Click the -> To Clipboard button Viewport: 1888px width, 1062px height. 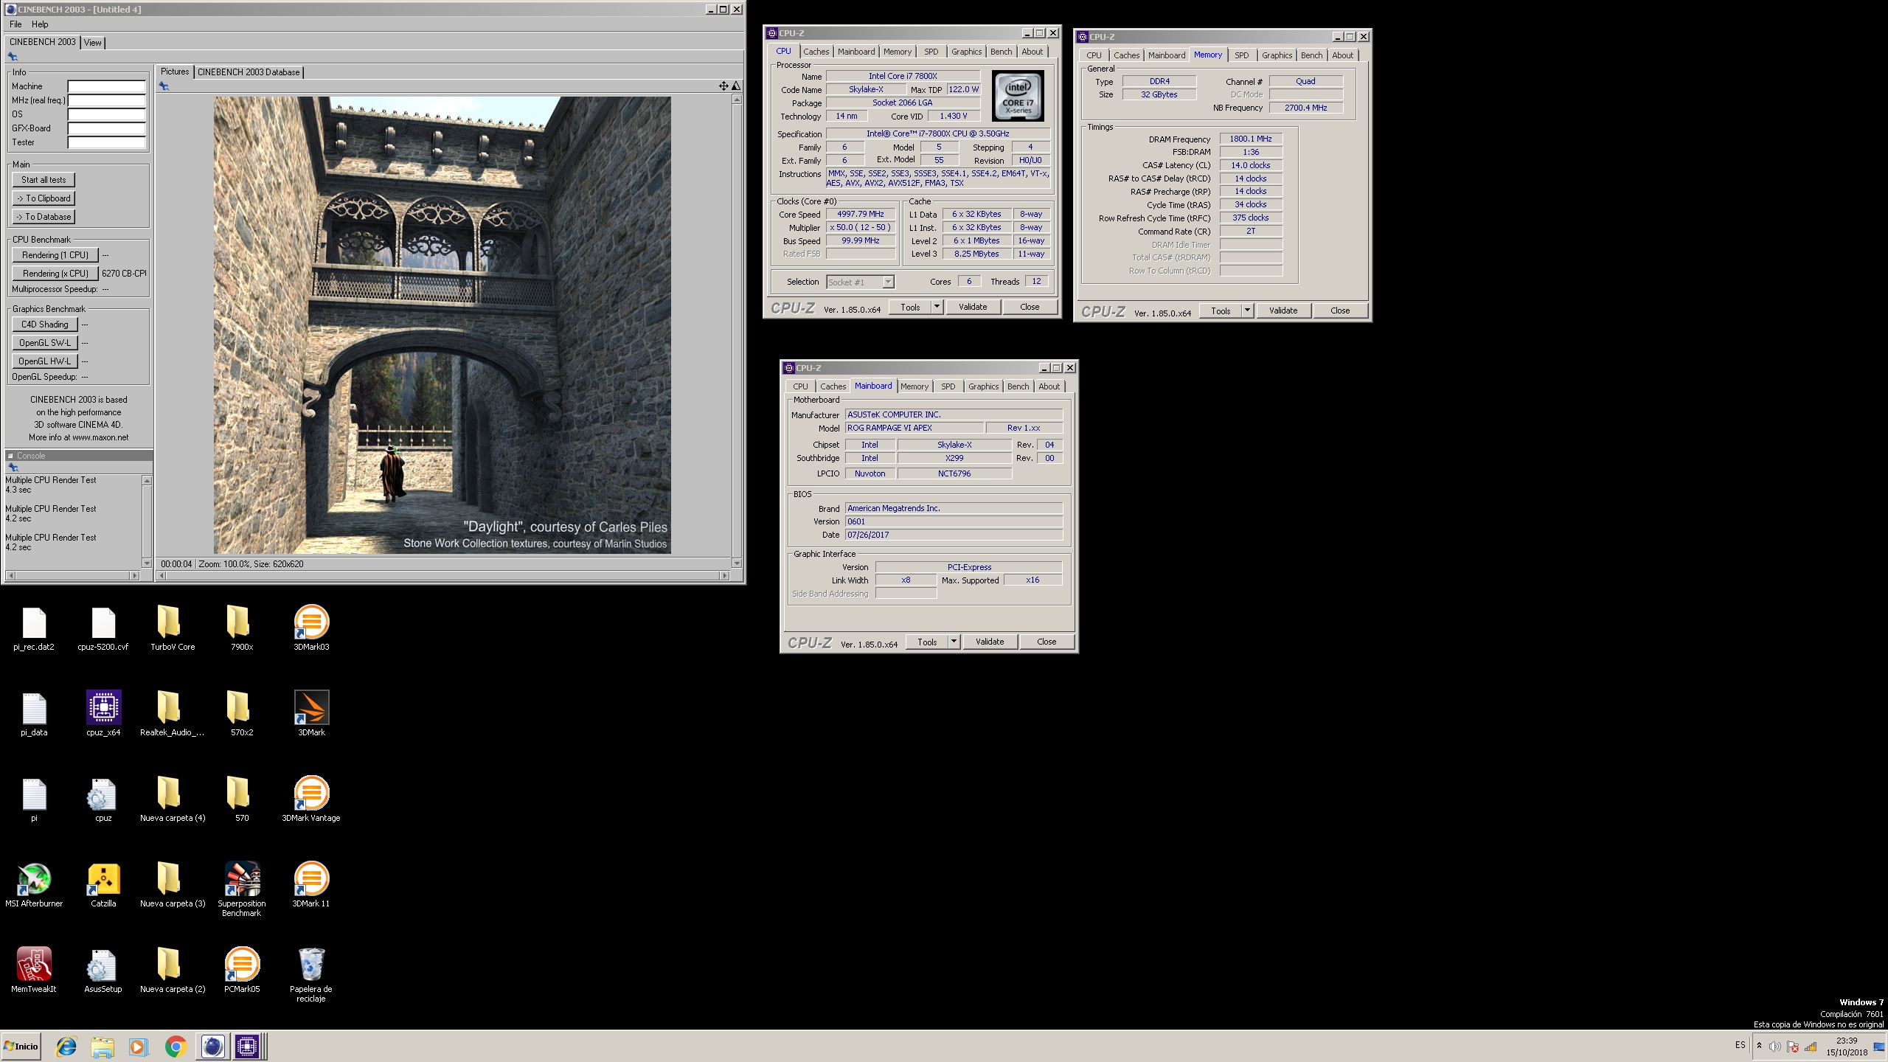click(44, 198)
